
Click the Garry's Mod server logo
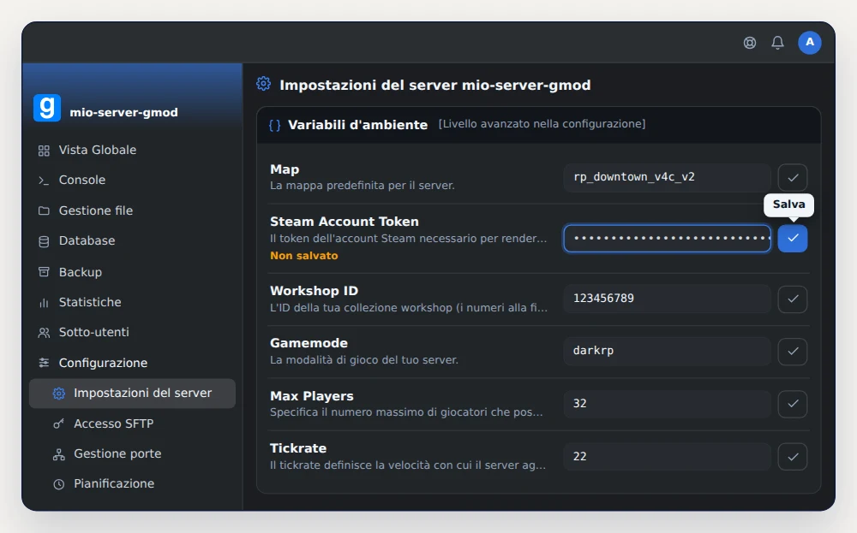(x=47, y=108)
